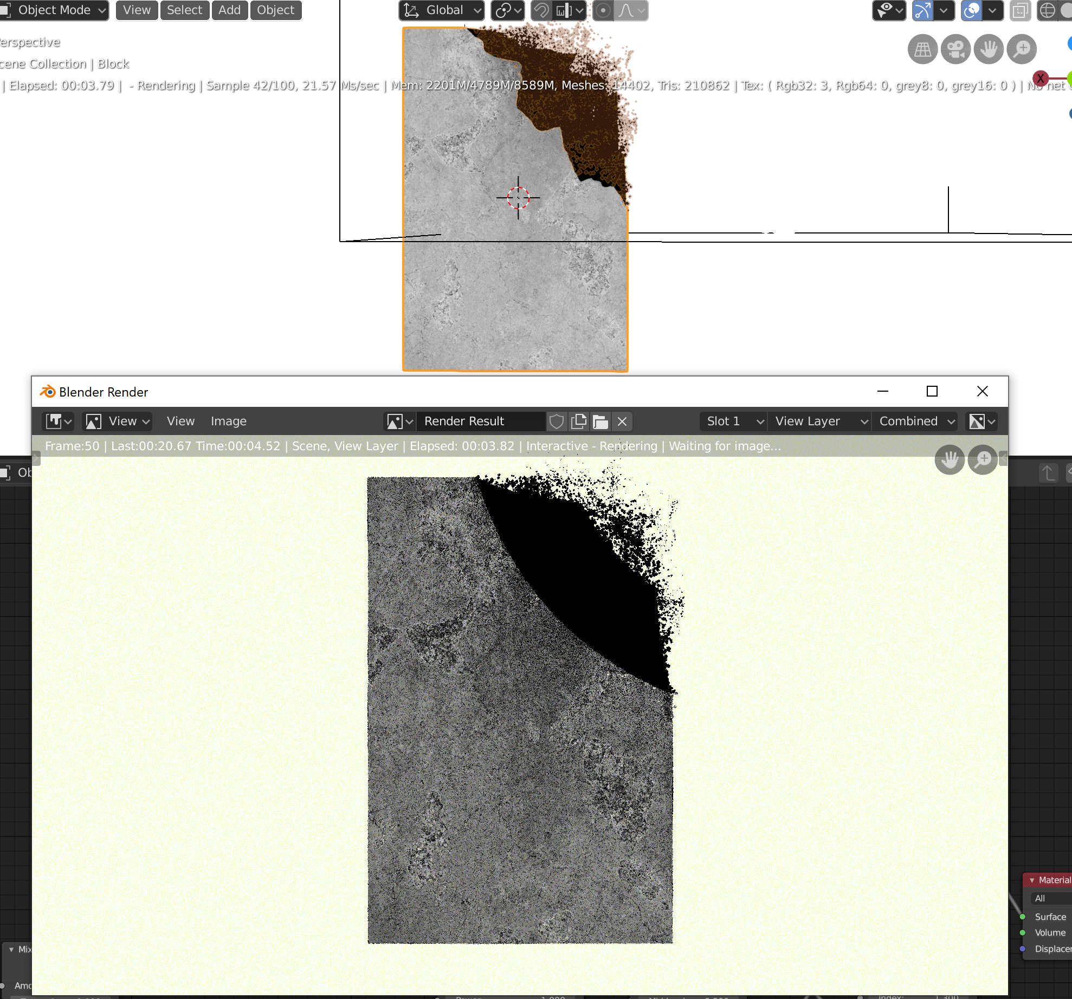Click the viewport pan hand icon

989,50
